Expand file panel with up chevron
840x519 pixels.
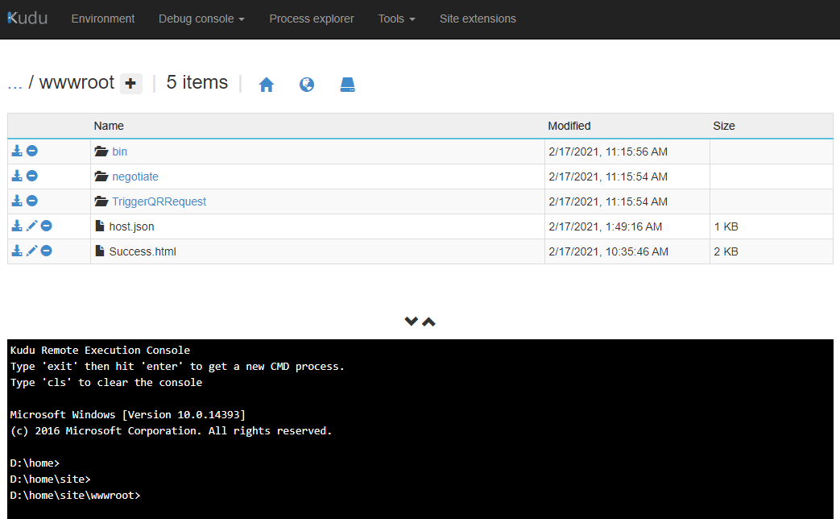click(x=428, y=322)
